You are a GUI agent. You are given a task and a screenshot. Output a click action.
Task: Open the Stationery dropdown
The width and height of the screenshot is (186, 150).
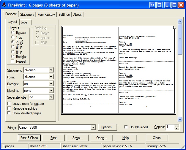(x=51, y=70)
